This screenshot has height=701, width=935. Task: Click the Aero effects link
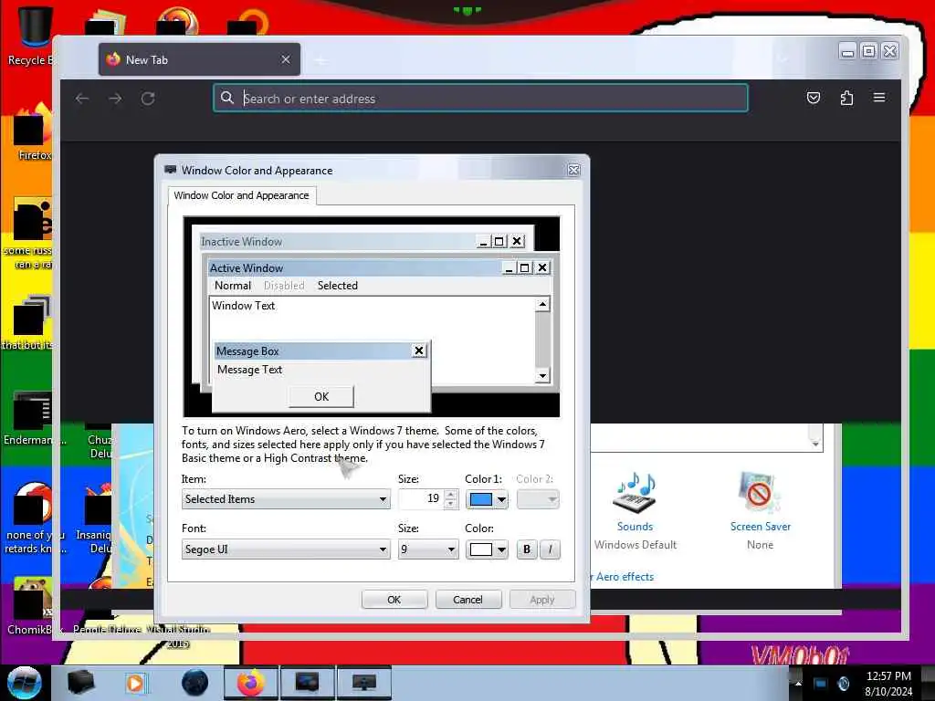(x=623, y=577)
